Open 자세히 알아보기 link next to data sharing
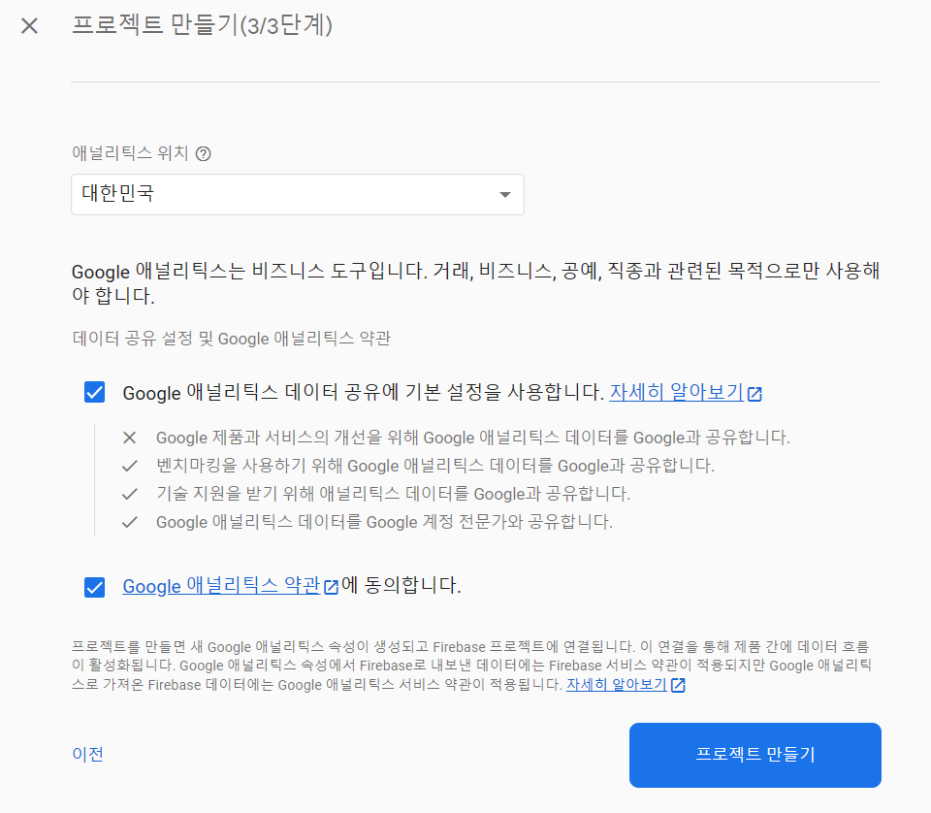The image size is (931, 813). pyautogui.click(x=676, y=392)
